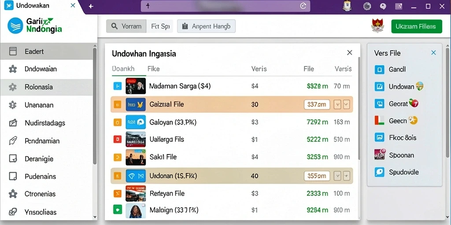Click the reload icon in address bar

click(303, 6)
